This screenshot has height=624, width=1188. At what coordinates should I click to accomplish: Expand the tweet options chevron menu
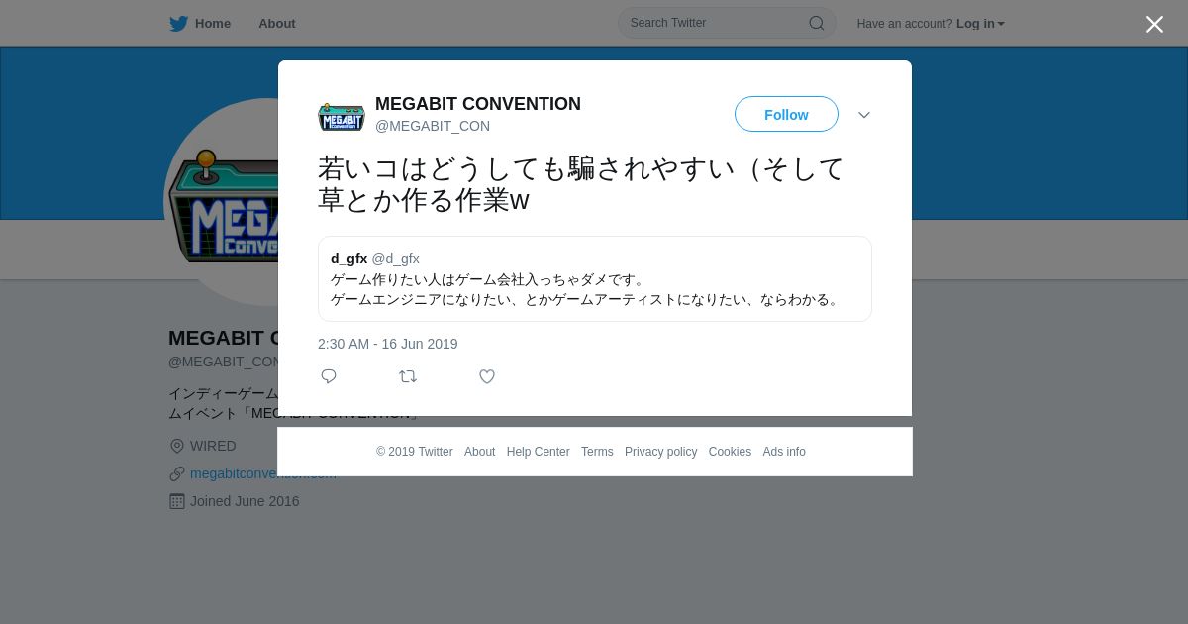pyautogui.click(x=864, y=115)
